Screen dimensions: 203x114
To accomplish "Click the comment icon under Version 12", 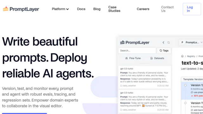I will 192,92.
